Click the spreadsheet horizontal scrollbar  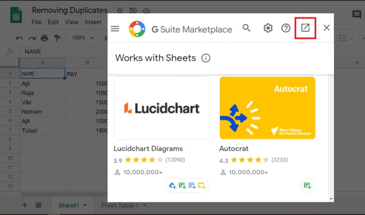coord(64,194)
